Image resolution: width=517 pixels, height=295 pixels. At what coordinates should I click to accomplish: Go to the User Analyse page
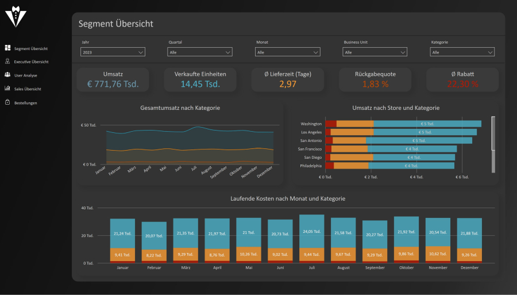(26, 75)
